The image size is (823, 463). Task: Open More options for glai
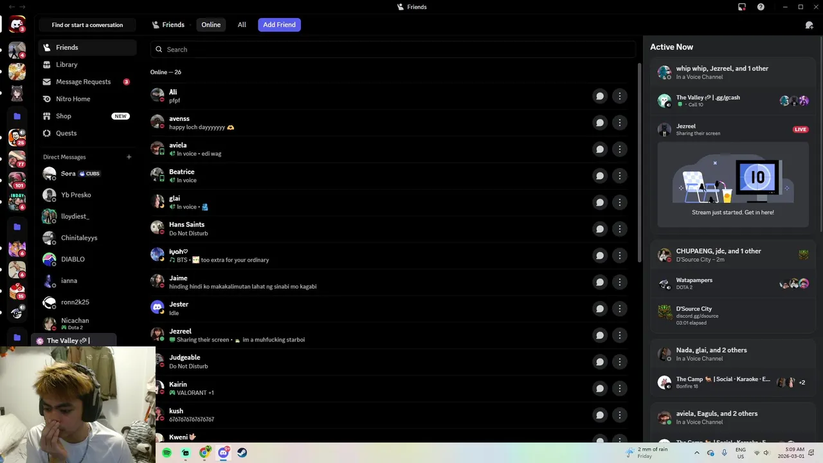tap(619, 202)
